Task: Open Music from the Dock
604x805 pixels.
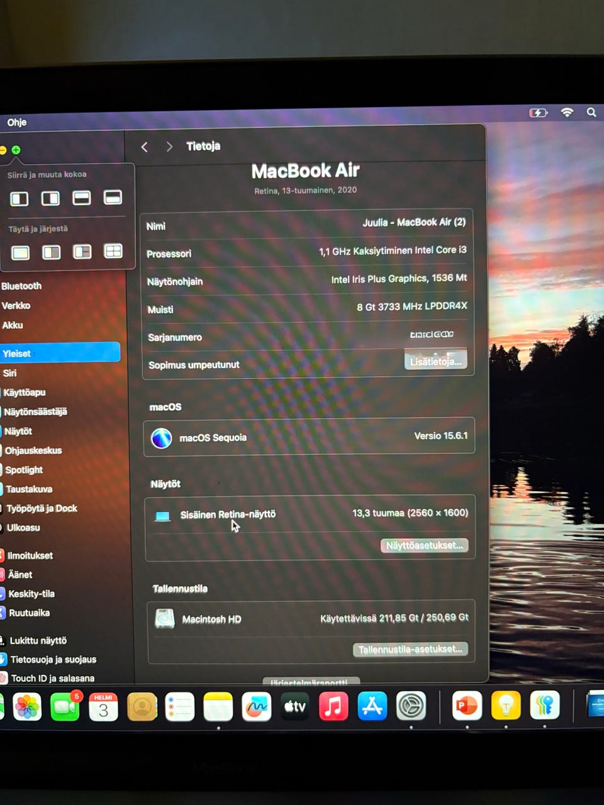Action: pyautogui.click(x=333, y=706)
